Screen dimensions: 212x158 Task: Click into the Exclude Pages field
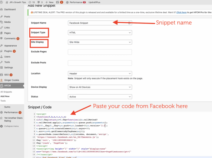[100, 52]
